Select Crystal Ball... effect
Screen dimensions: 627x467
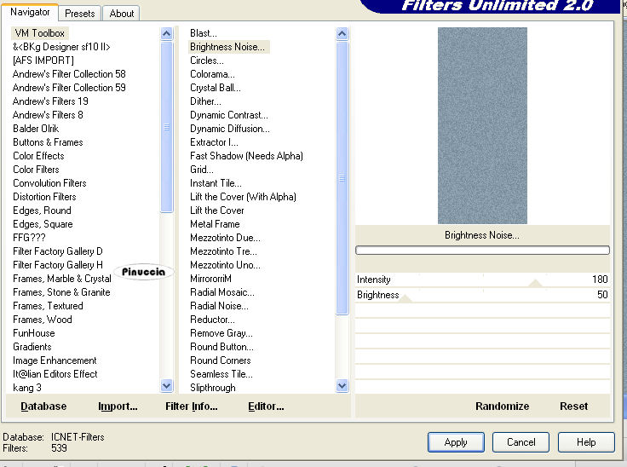tap(216, 88)
